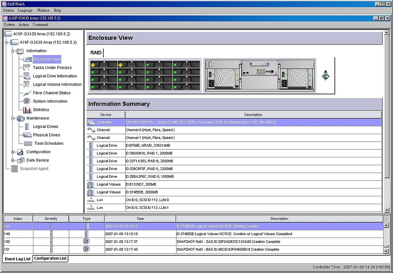Select Enclosure View tree icon
Image resolution: width=393 pixels, height=273 pixels.
(x=28, y=59)
